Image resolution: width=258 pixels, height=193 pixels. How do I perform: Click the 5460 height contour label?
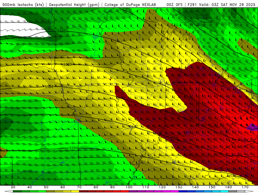[x=61, y=31]
